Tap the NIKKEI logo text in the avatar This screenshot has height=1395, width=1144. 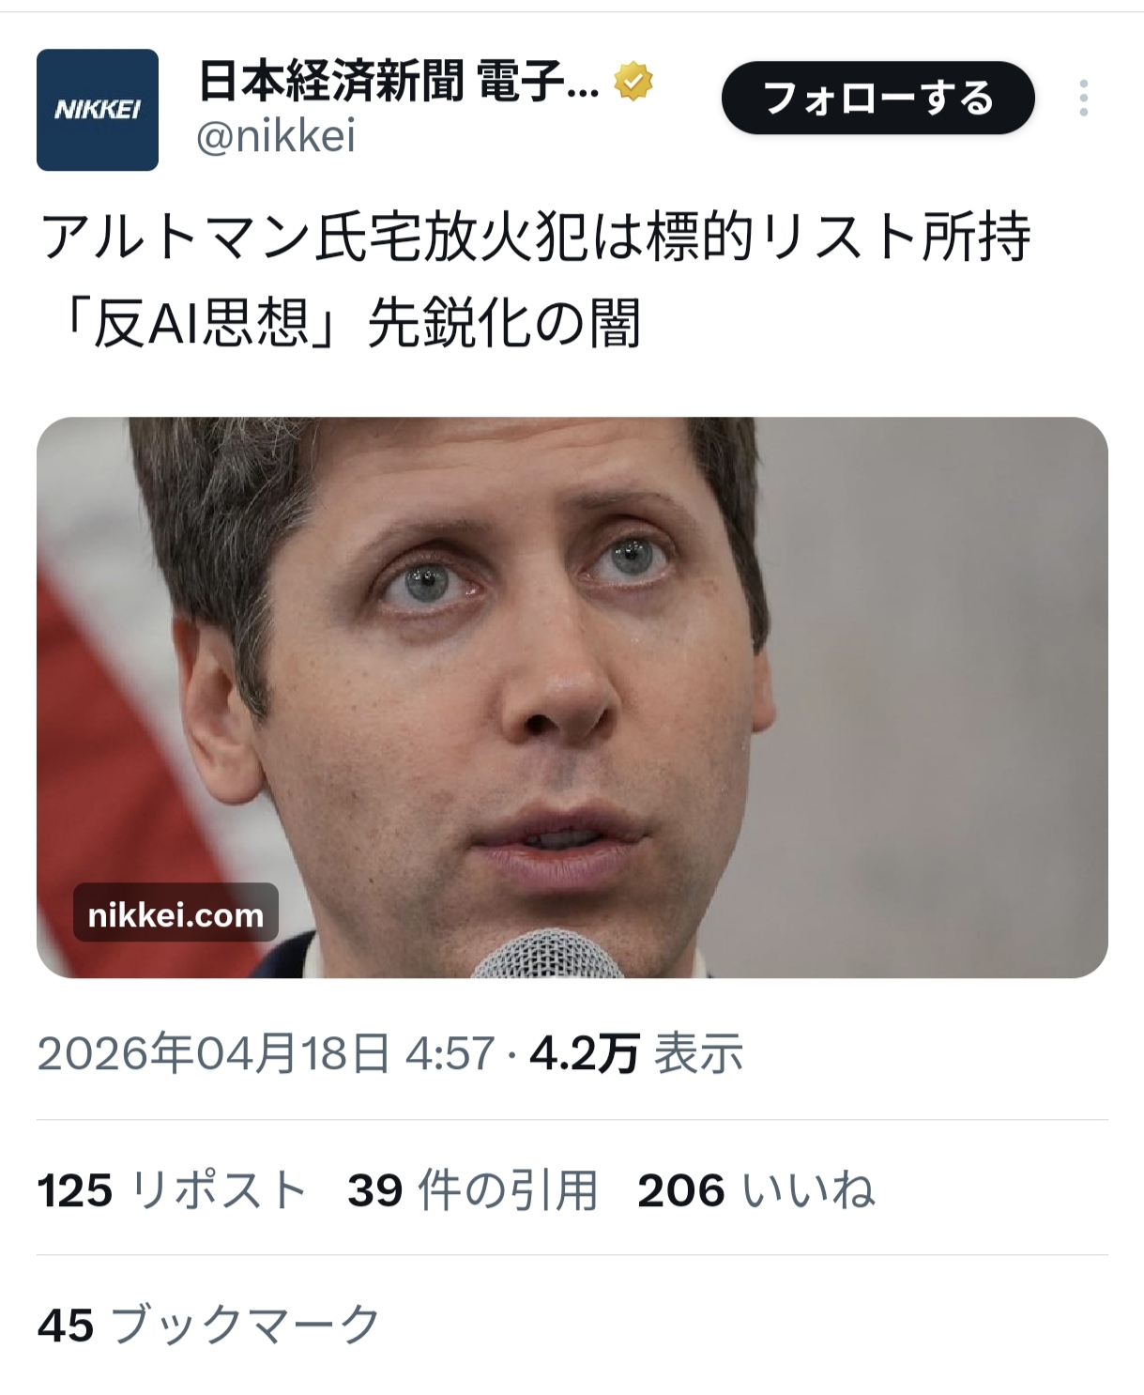[x=98, y=110]
